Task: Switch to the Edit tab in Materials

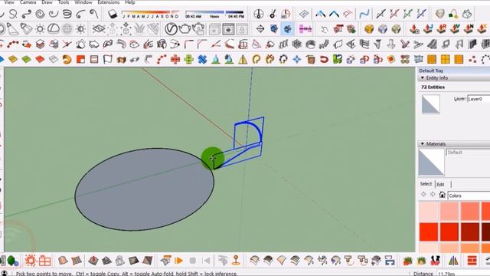Action: 441,184
